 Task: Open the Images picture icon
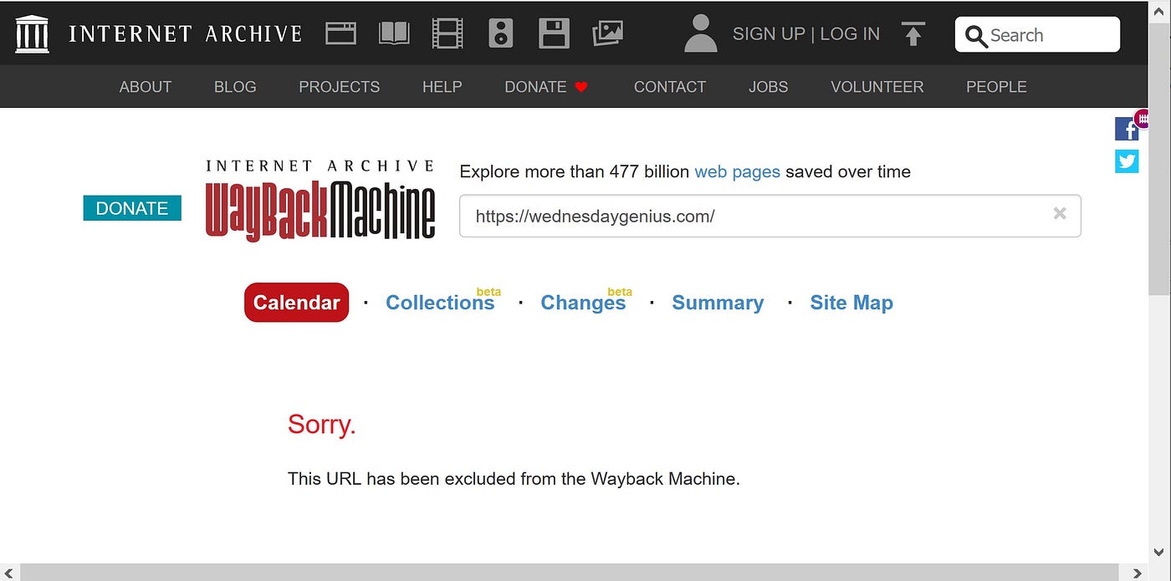(x=607, y=33)
